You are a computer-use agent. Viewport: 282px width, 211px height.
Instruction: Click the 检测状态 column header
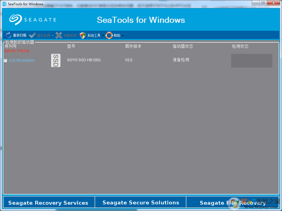pyautogui.click(x=240, y=46)
